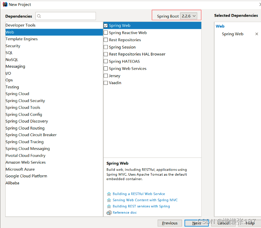Open the Security category
The image size is (261, 228).
click(54, 46)
